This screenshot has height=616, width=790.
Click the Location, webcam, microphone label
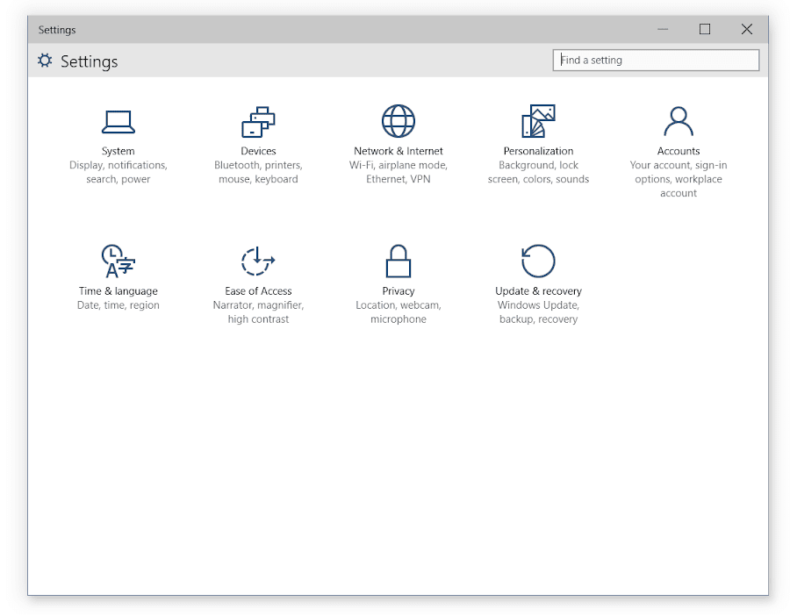[398, 312]
